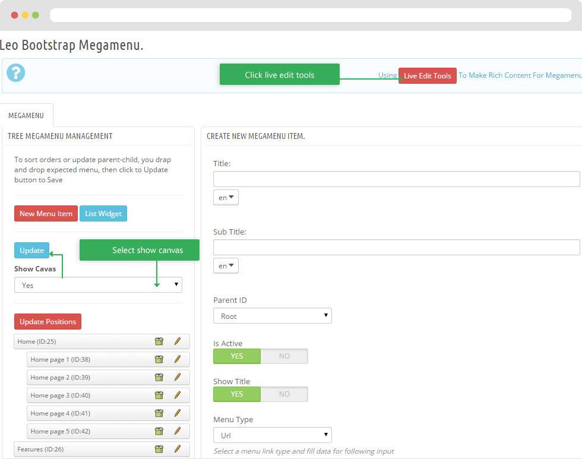Screen dimensions: 582x459
Task: Open Live Edit Tools
Action: tap(427, 75)
